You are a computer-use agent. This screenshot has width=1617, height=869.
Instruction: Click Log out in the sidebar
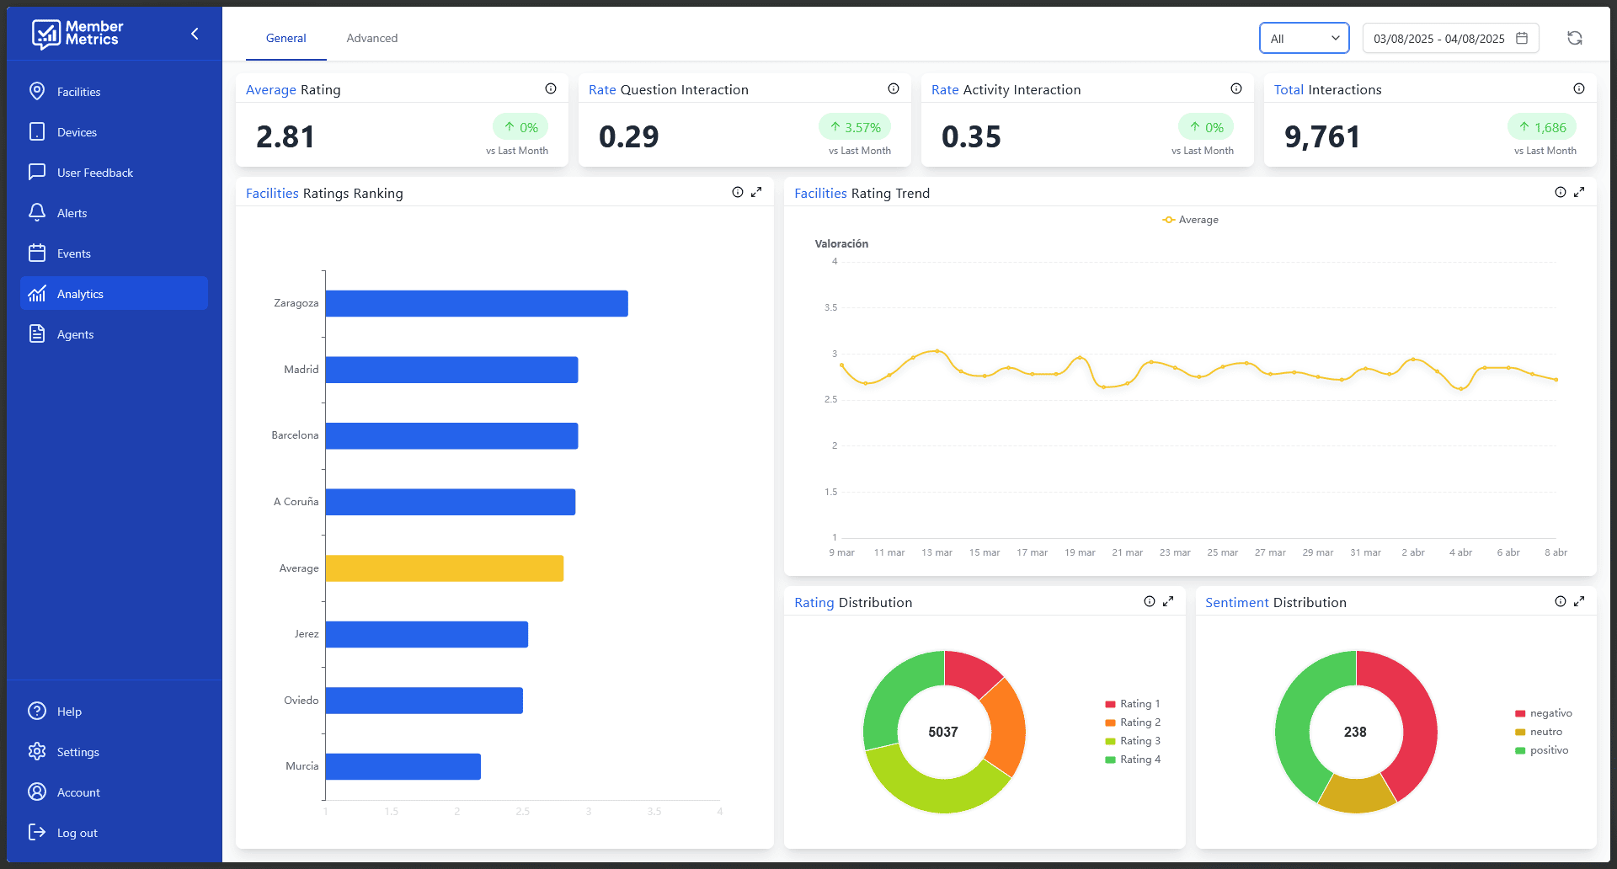77,833
